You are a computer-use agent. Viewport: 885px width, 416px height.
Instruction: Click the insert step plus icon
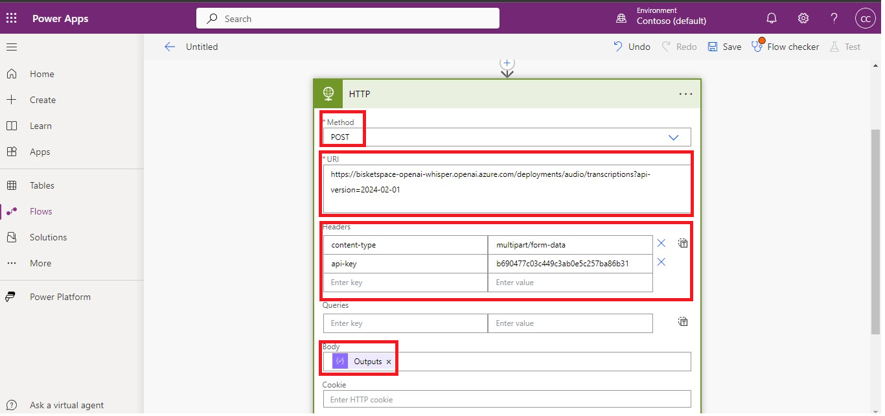507,64
